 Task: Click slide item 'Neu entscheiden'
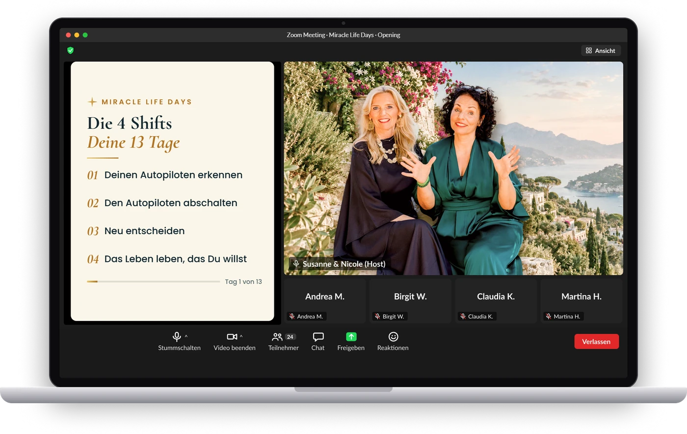[x=144, y=231]
